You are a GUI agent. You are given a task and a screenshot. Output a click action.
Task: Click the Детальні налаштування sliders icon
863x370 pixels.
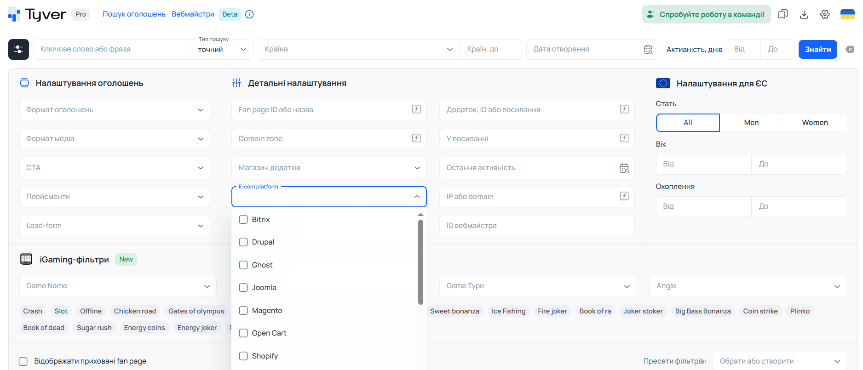click(x=236, y=83)
